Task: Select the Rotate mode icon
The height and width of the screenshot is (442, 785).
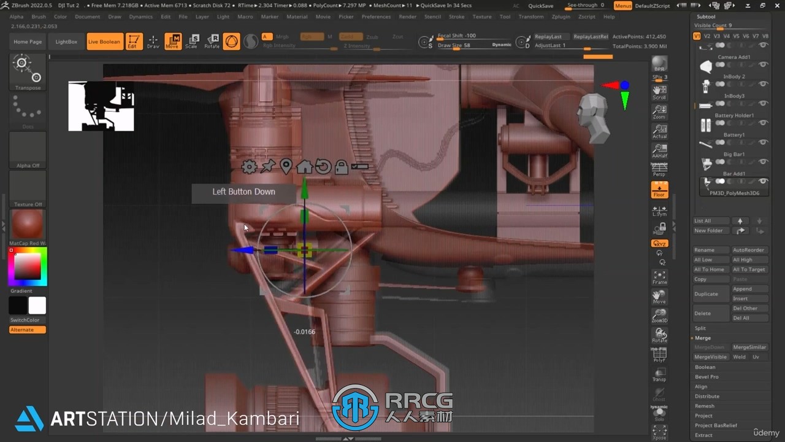Action: point(212,42)
